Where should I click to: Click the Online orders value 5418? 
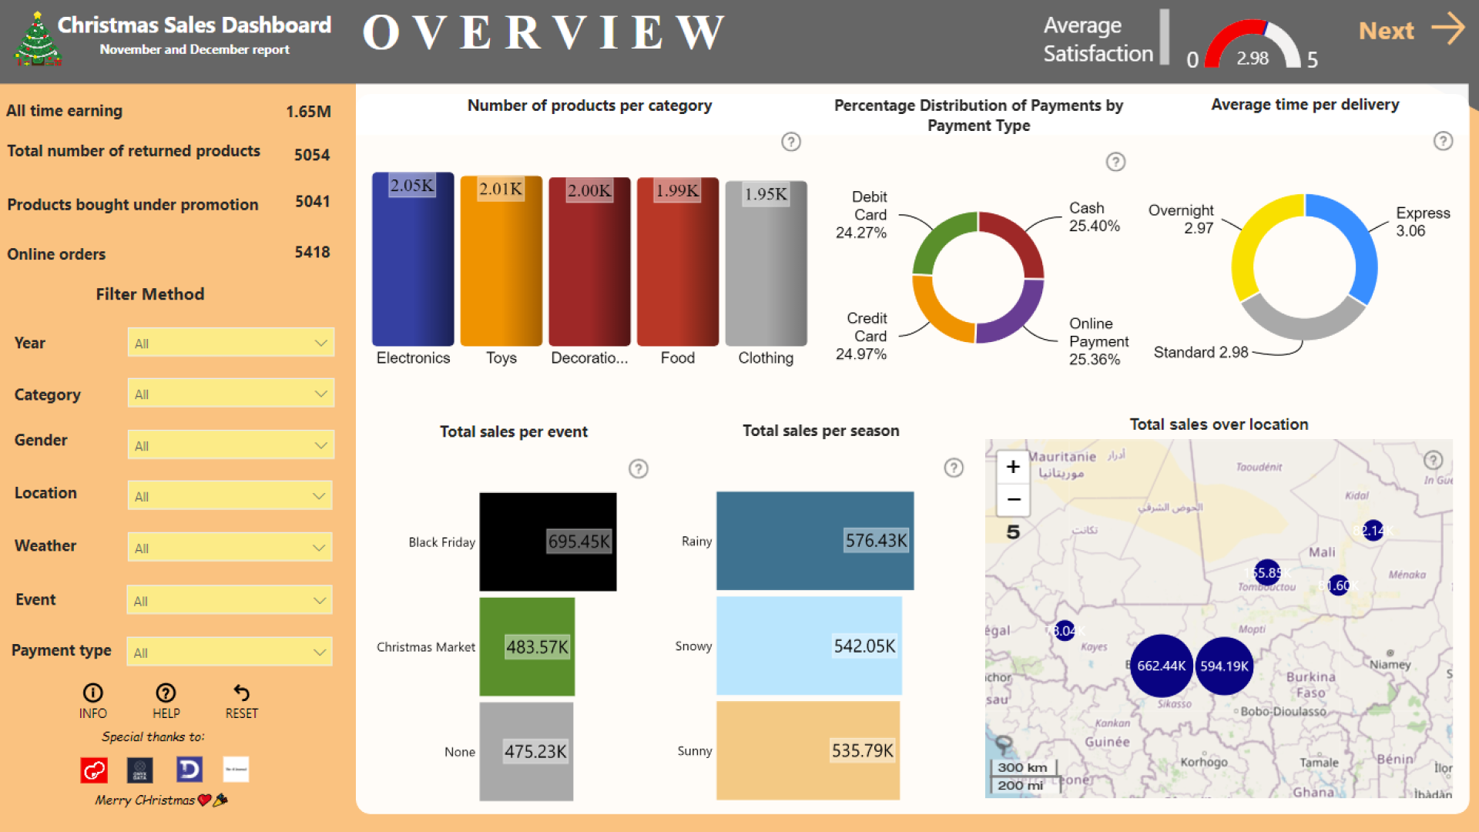pos(312,253)
